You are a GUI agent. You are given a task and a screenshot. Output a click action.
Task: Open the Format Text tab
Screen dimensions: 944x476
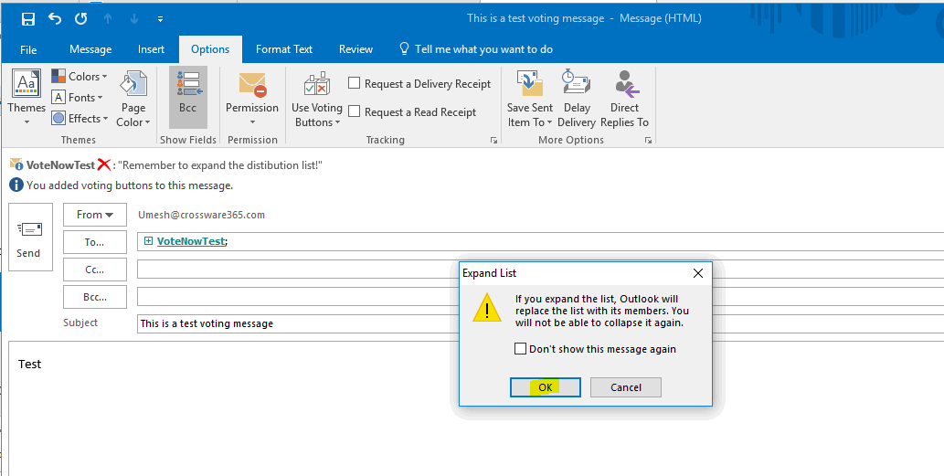click(x=284, y=49)
